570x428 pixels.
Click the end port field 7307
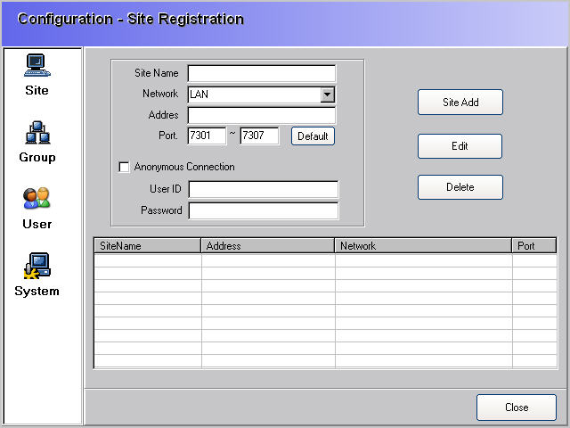259,136
